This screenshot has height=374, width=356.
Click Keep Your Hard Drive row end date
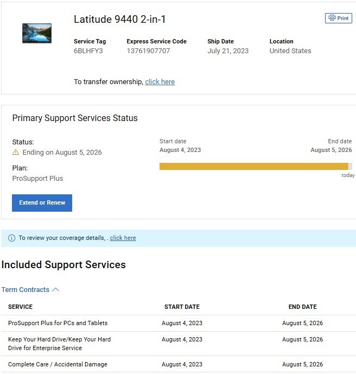[x=303, y=339]
